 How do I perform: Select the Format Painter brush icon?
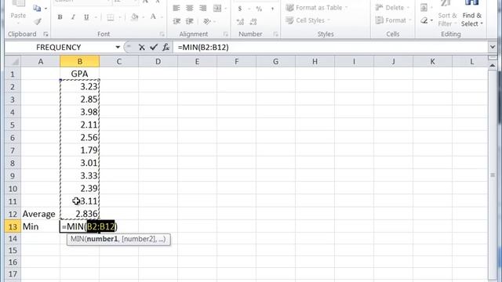[38, 21]
